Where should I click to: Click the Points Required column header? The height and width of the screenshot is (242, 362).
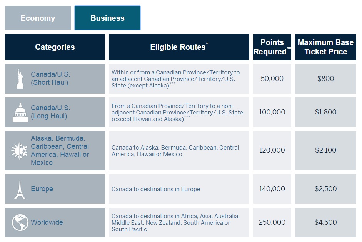272,47
